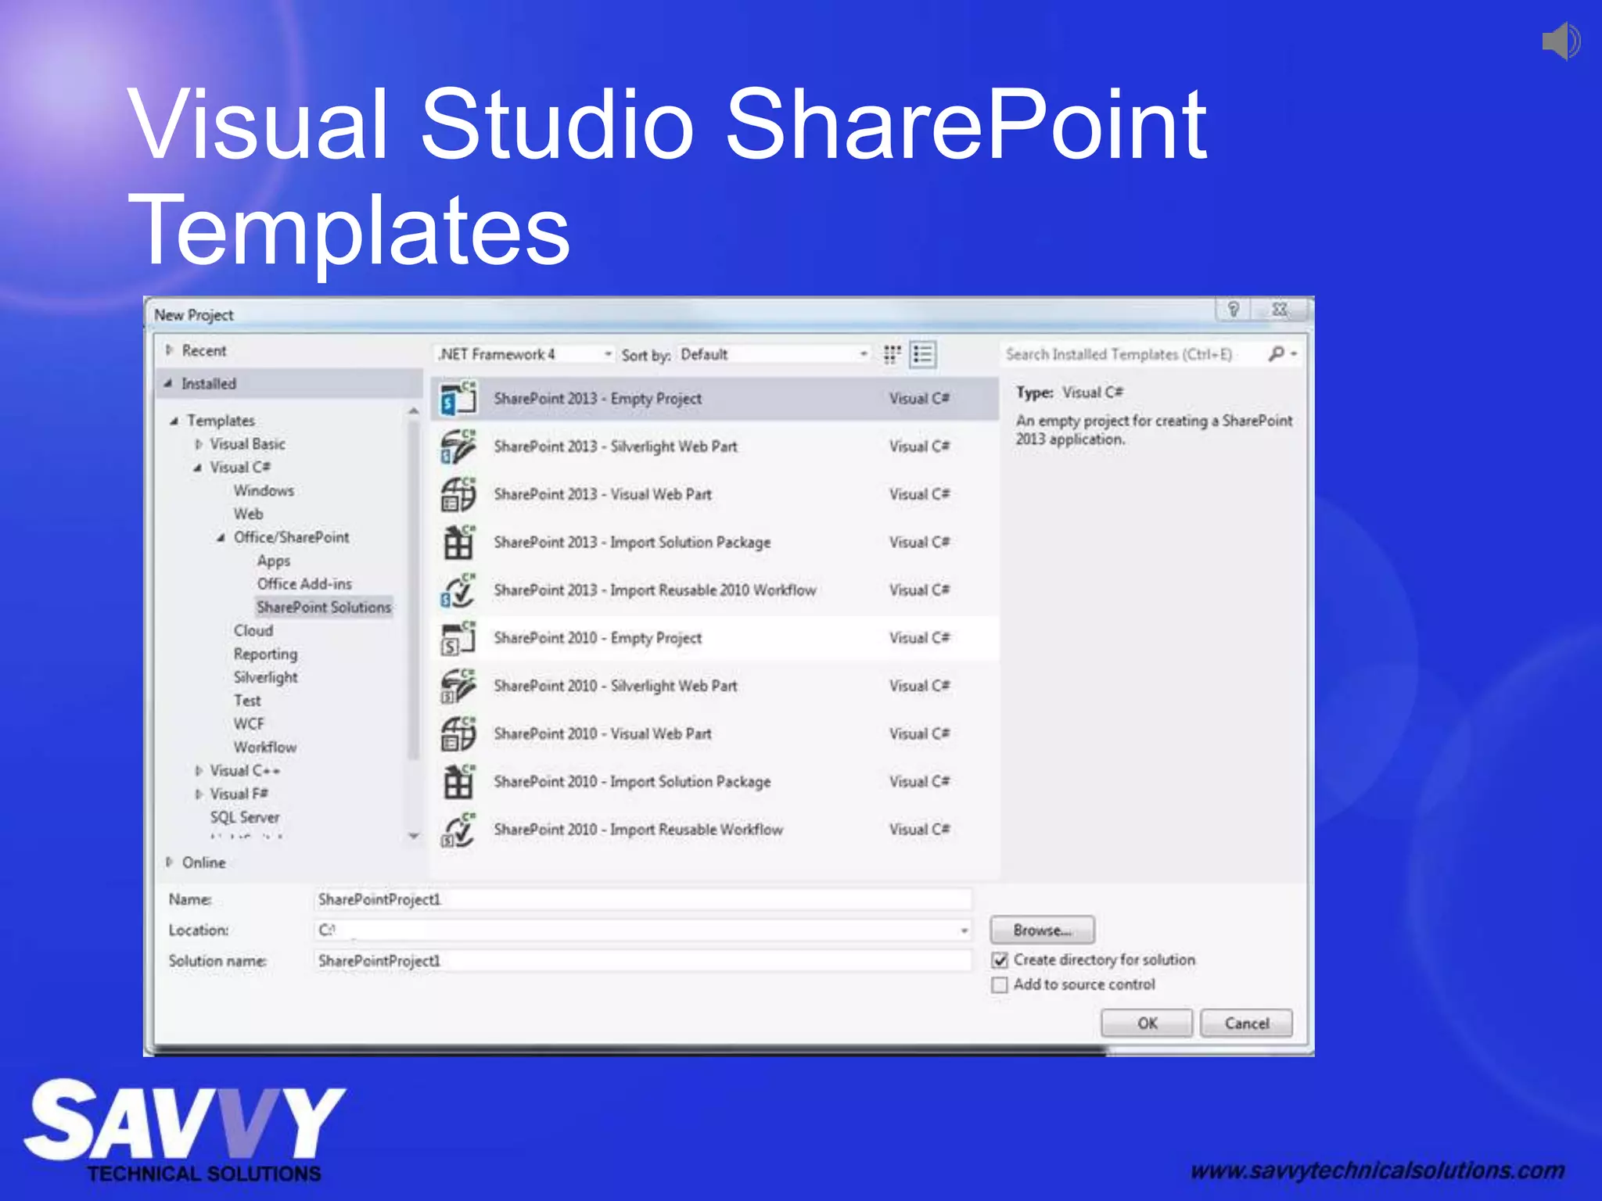Click the speaker audio icon on slide
Viewport: 1602px width, 1201px height.
tap(1561, 41)
